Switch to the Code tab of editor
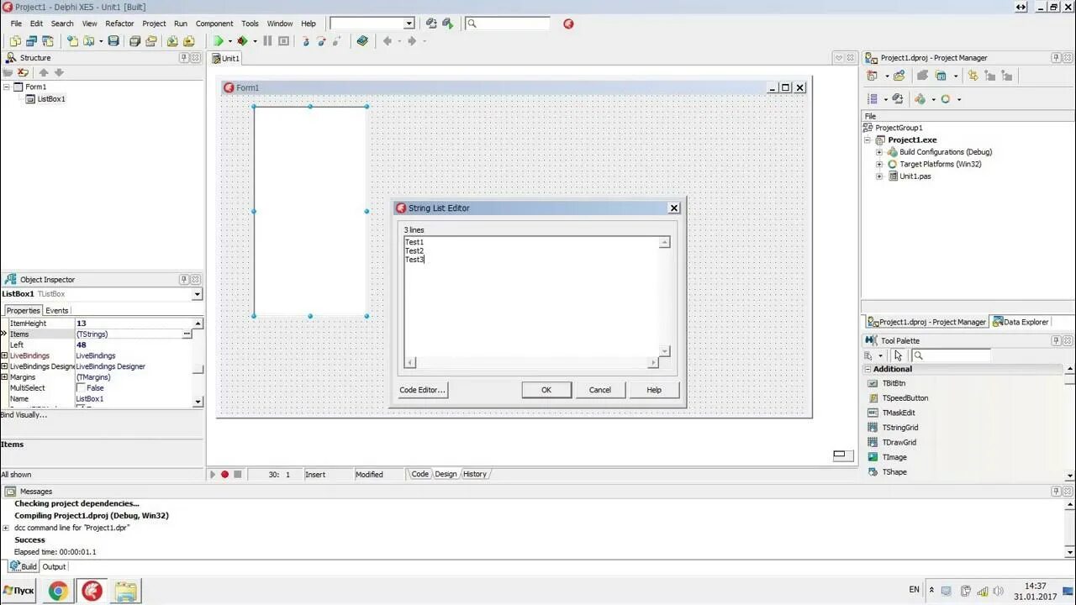The height and width of the screenshot is (605, 1076). point(420,475)
